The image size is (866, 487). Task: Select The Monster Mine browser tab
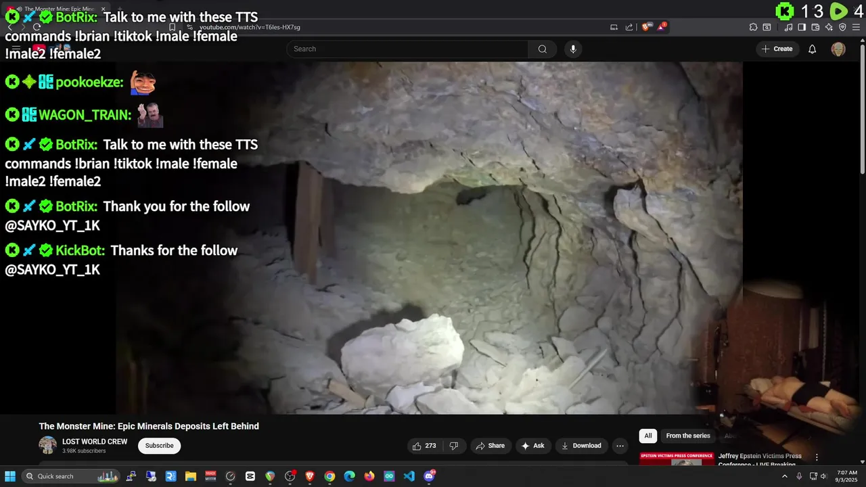pyautogui.click(x=58, y=9)
